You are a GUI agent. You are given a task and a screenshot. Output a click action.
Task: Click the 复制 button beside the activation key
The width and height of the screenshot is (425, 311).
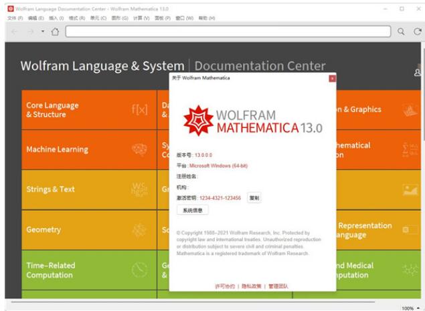click(254, 198)
